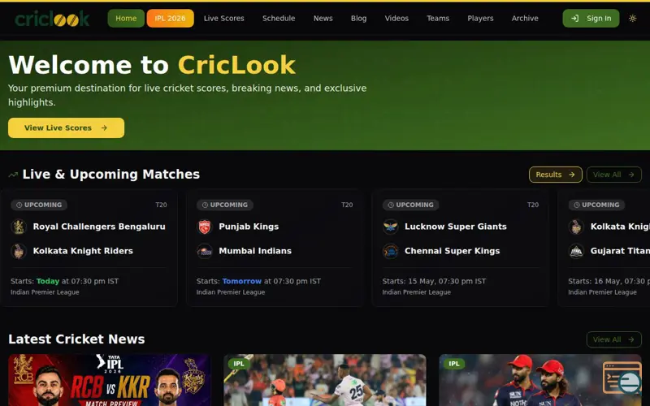This screenshot has height=406, width=650.
Task: Click the floating widget icon at bottom right
Action: (623, 378)
